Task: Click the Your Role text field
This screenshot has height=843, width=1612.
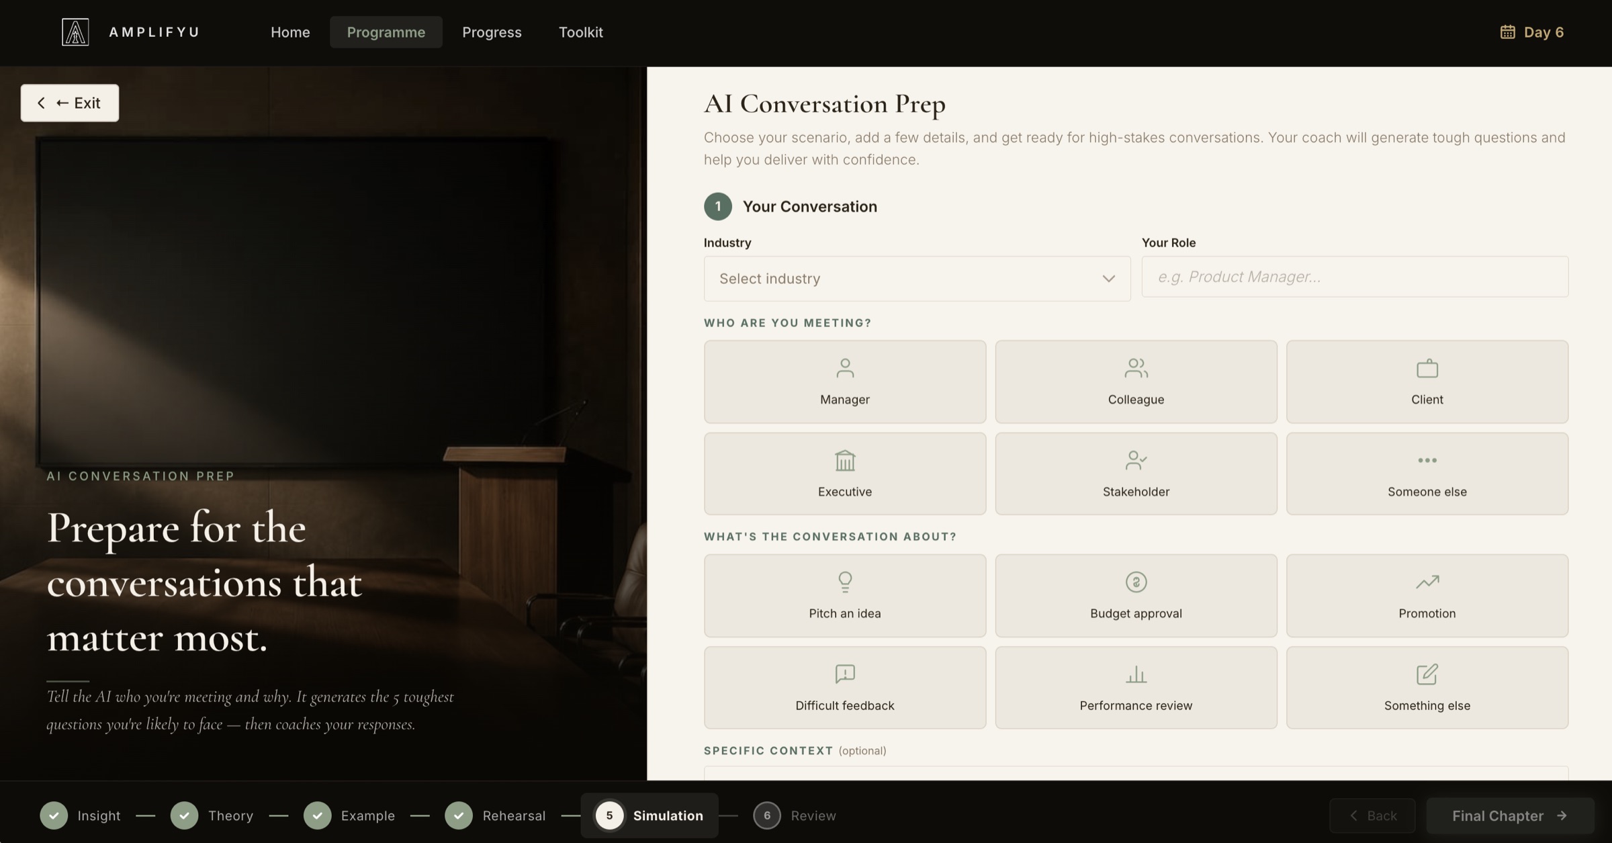Action: (1355, 277)
